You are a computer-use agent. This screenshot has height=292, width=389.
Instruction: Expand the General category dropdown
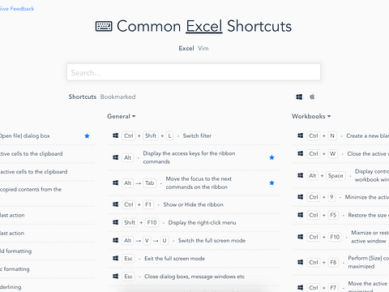(x=122, y=116)
